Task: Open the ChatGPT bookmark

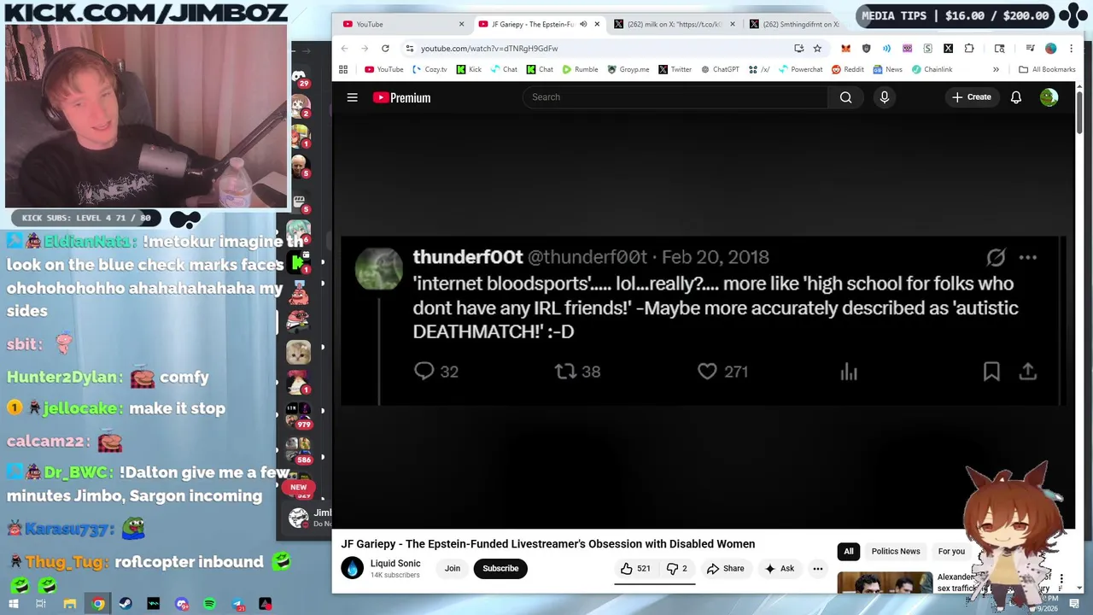Action: (x=719, y=69)
